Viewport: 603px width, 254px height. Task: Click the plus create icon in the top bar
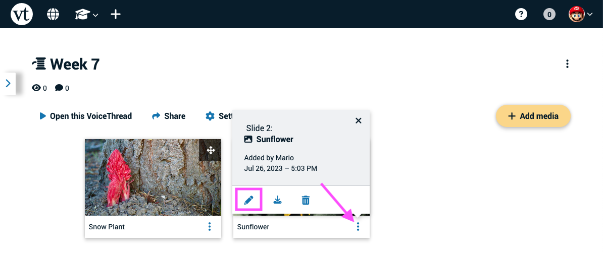coord(116,15)
